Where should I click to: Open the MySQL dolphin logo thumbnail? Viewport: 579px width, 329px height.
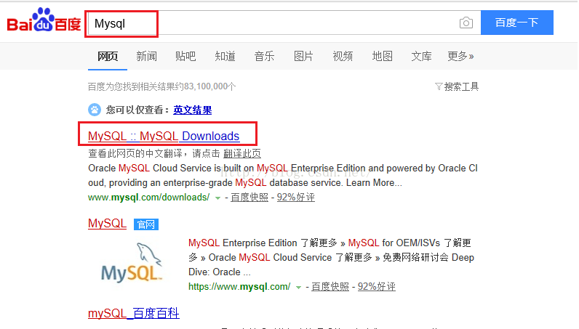tap(132, 263)
